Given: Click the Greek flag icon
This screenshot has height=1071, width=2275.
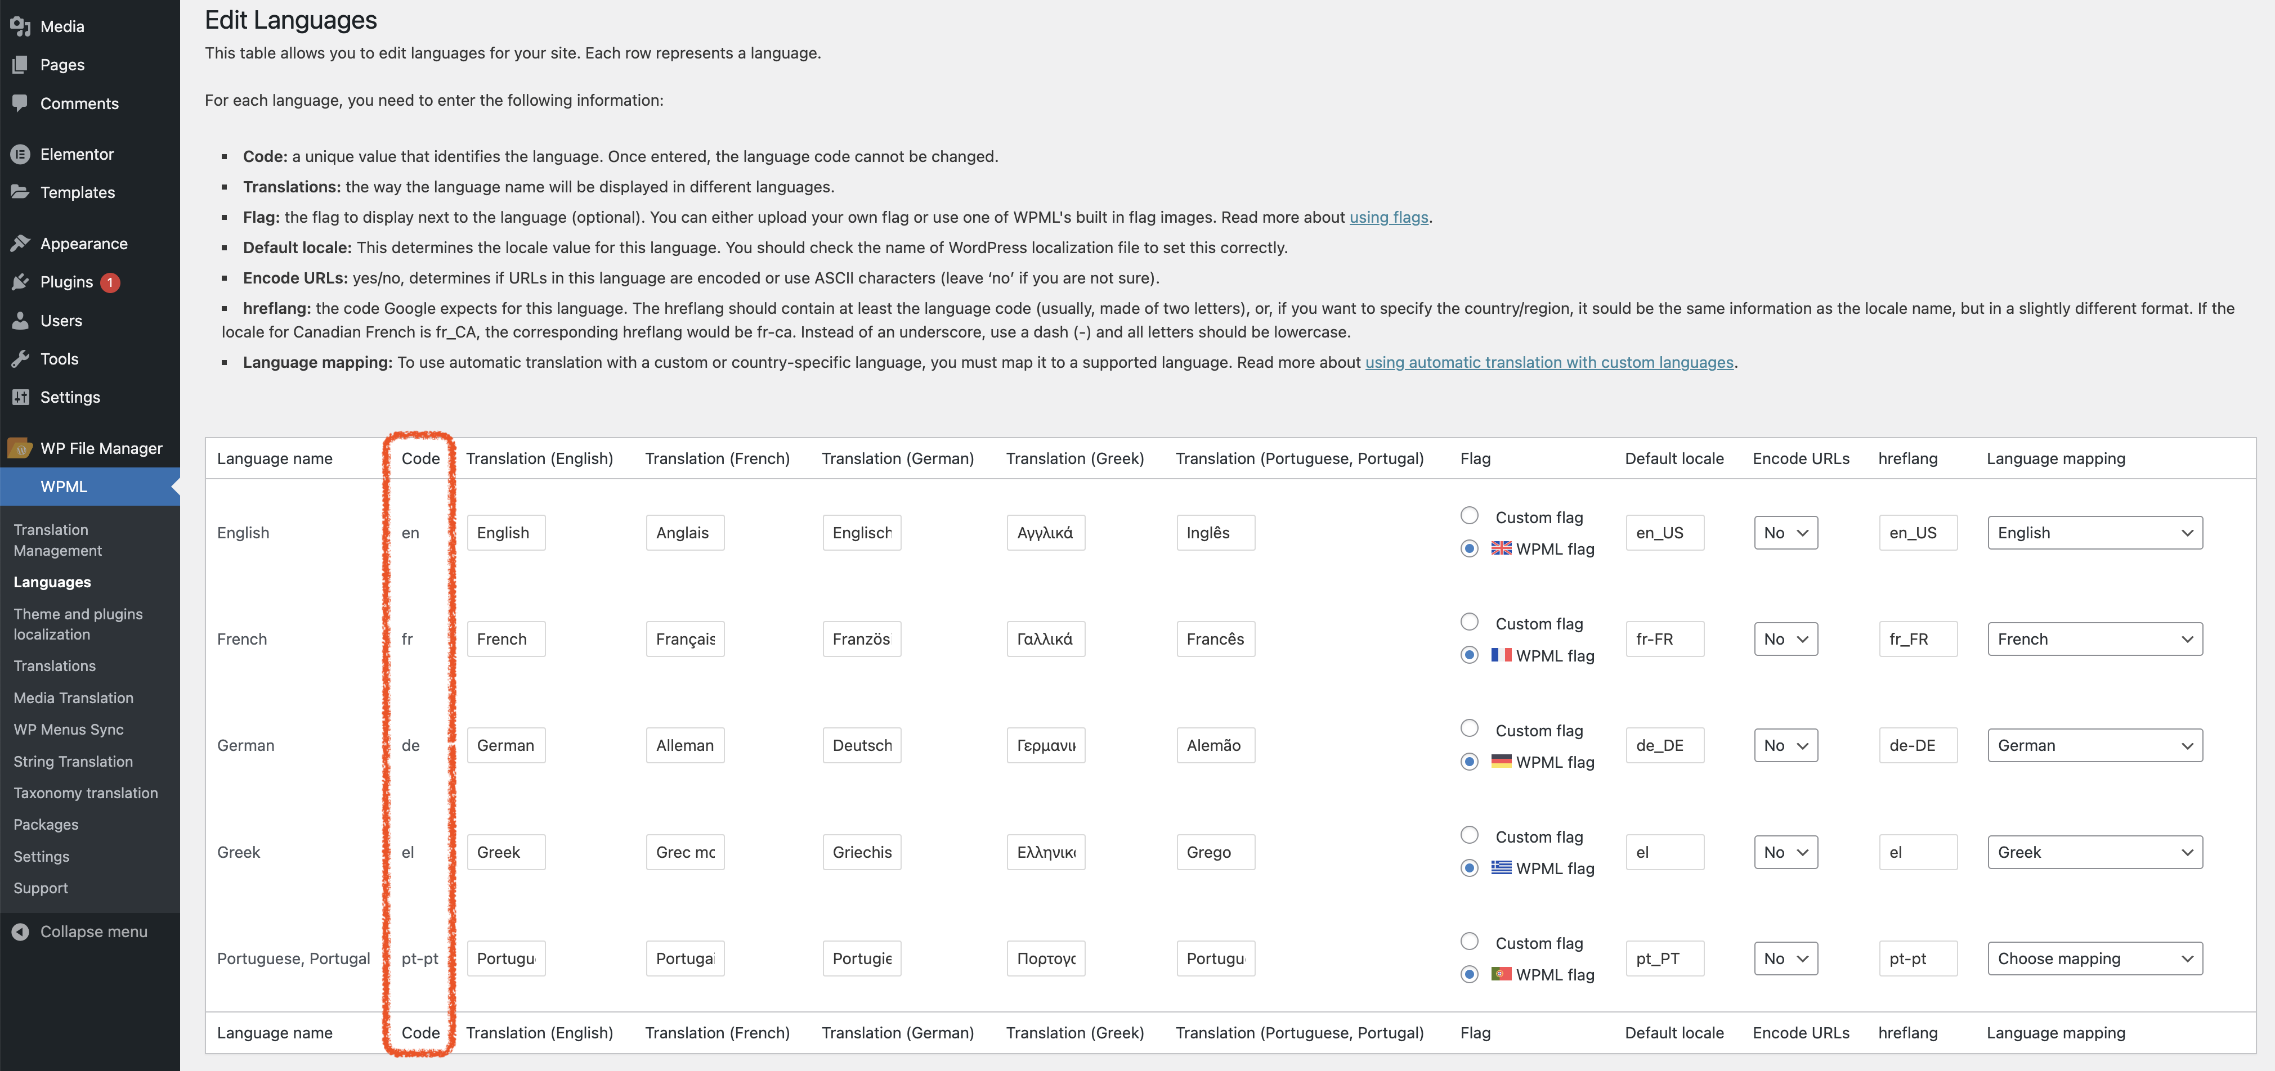Looking at the screenshot, I should coord(1501,868).
